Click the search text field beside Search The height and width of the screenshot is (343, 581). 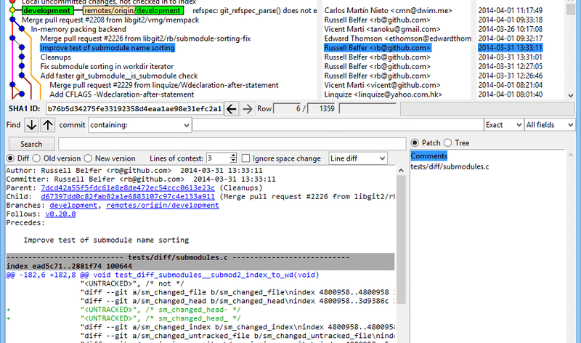pos(232,144)
